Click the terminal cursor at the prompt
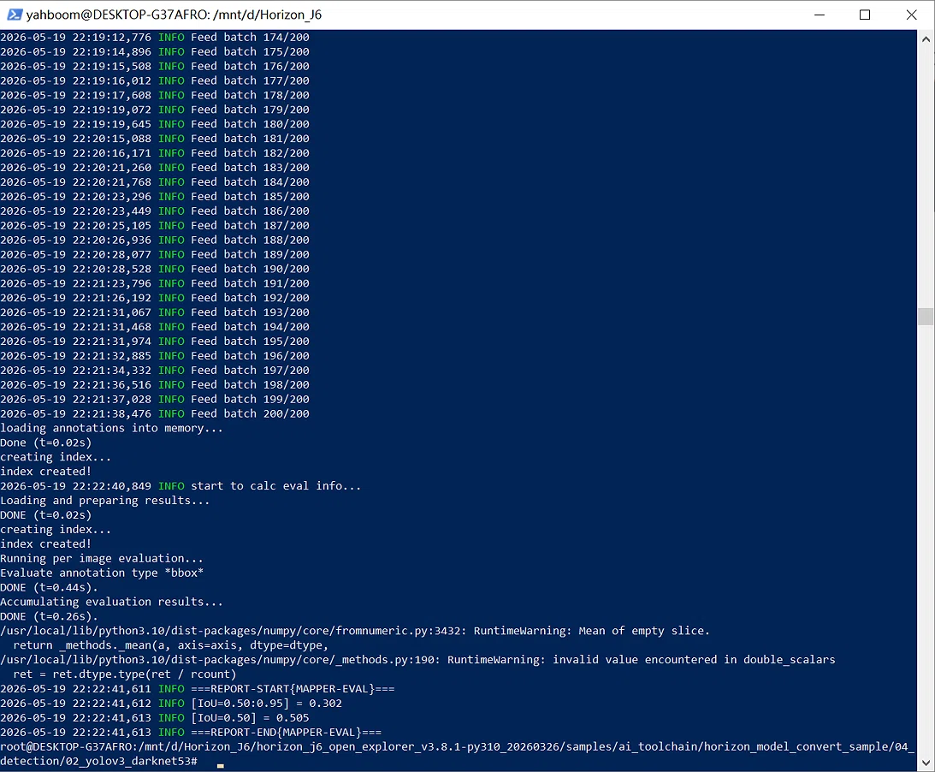Viewport: 935px width, 772px height. [x=221, y=765]
